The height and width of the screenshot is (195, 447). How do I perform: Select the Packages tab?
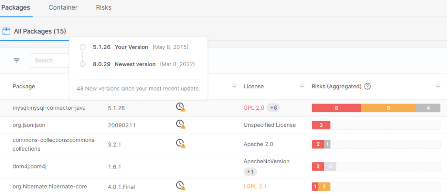tap(15, 8)
